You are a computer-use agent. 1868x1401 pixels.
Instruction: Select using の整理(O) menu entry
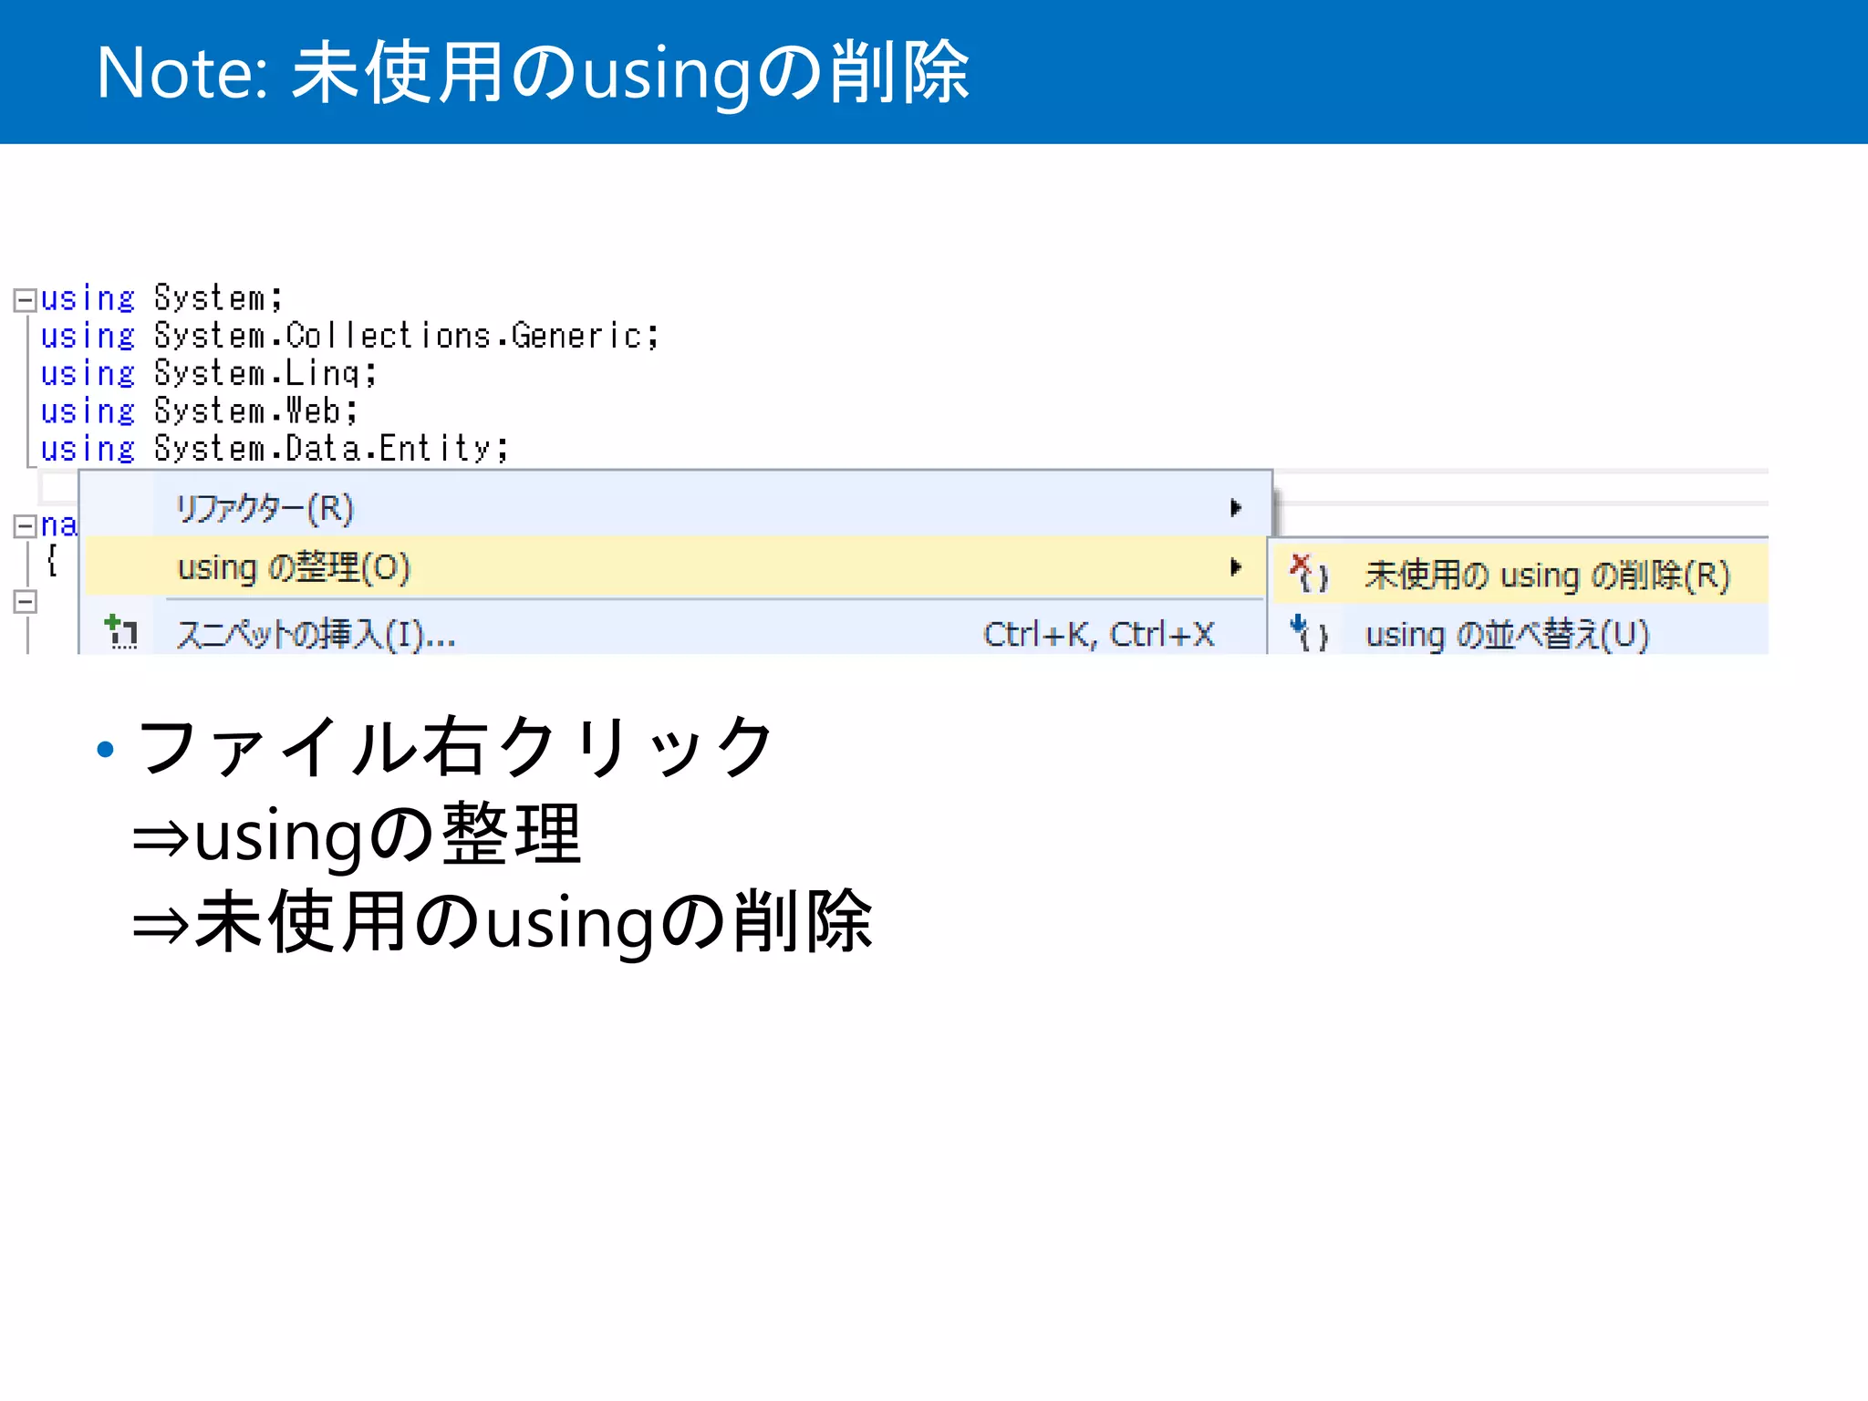click(x=675, y=567)
